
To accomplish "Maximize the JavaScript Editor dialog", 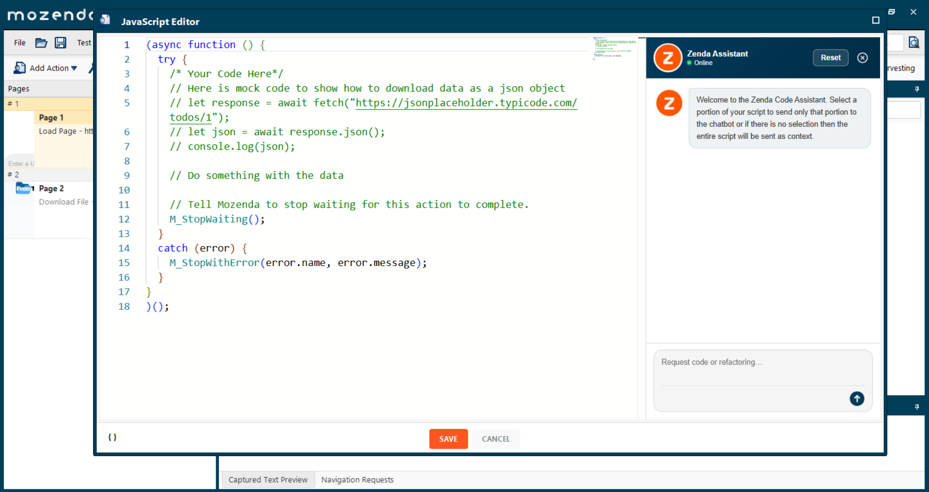I will (875, 20).
